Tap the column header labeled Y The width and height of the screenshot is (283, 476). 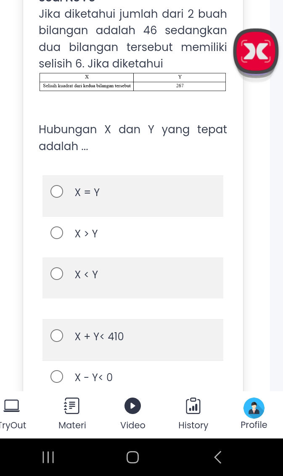point(180,77)
